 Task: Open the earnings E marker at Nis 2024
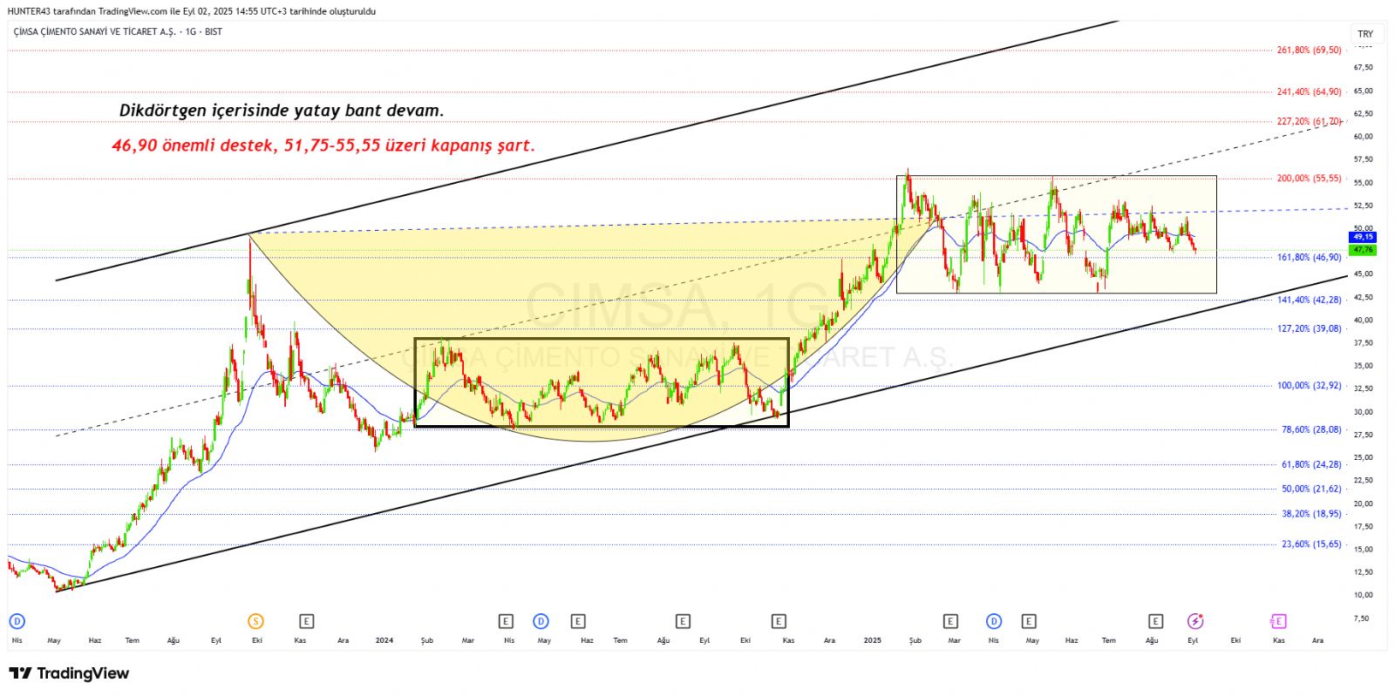click(506, 621)
